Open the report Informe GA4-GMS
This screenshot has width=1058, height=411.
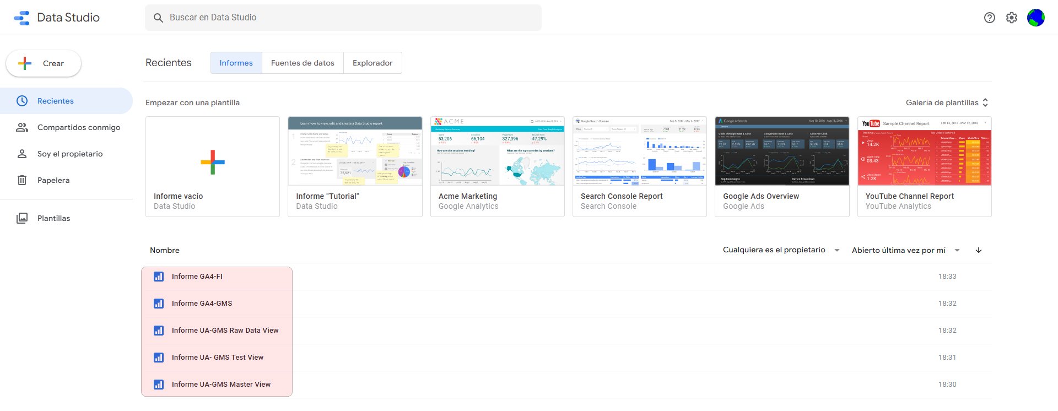click(x=202, y=304)
